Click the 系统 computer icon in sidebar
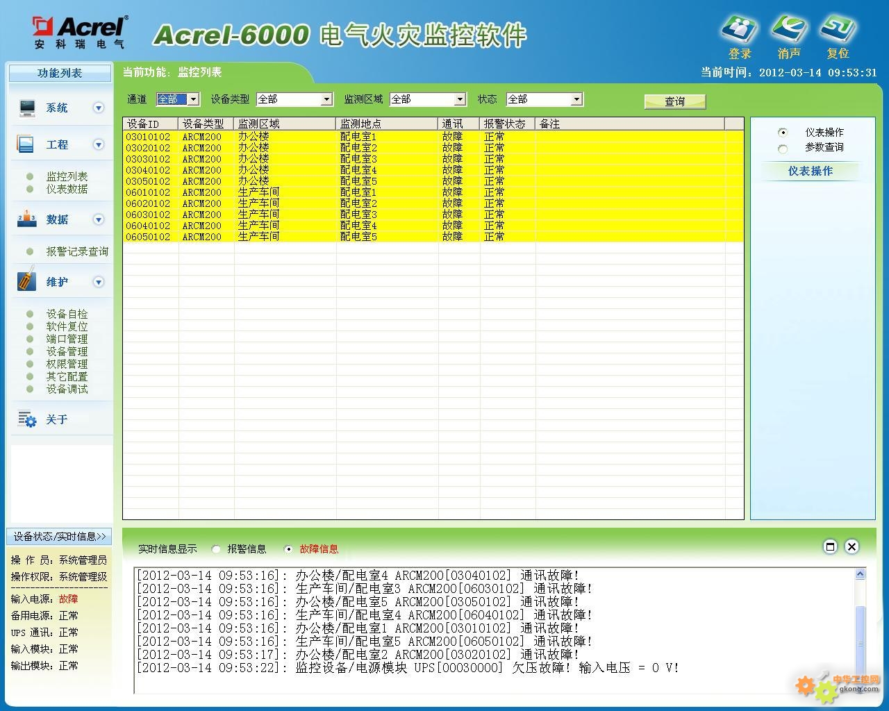 pyautogui.click(x=27, y=108)
